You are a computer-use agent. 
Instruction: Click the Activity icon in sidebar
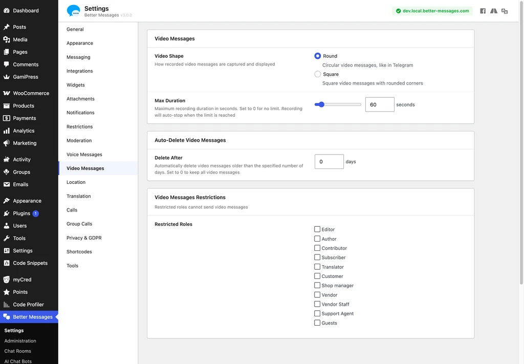pyautogui.click(x=6, y=159)
